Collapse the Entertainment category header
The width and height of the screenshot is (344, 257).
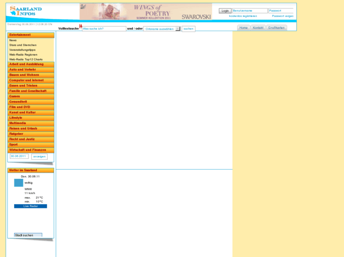pyautogui.click(x=31, y=35)
